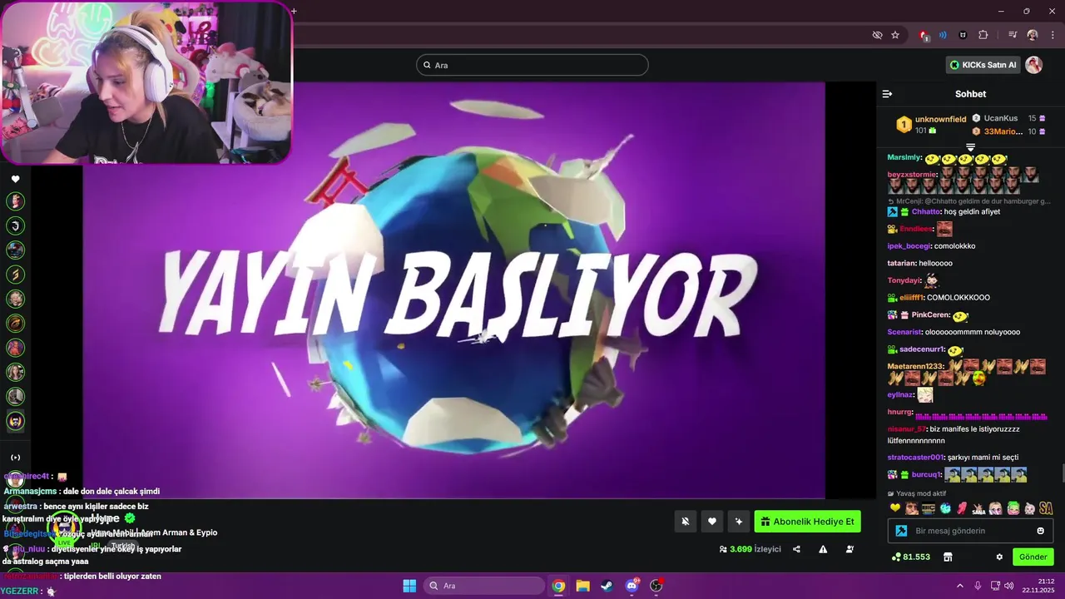Show hidden tray icons chevron

coord(959,586)
